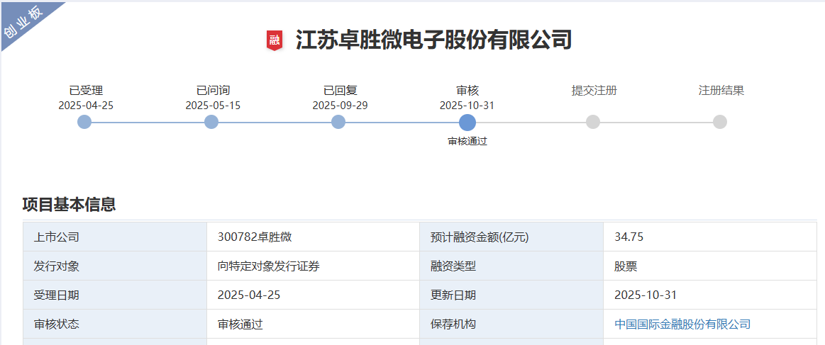Select the 已回复 timeline circle
Image resolution: width=825 pixels, height=345 pixels.
(338, 122)
